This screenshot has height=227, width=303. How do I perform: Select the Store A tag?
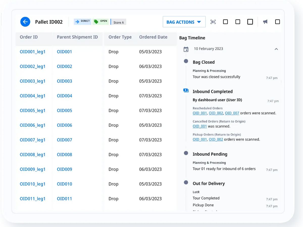[118, 22]
